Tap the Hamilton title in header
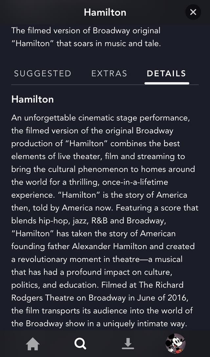The width and height of the screenshot is (210, 357). (105, 12)
